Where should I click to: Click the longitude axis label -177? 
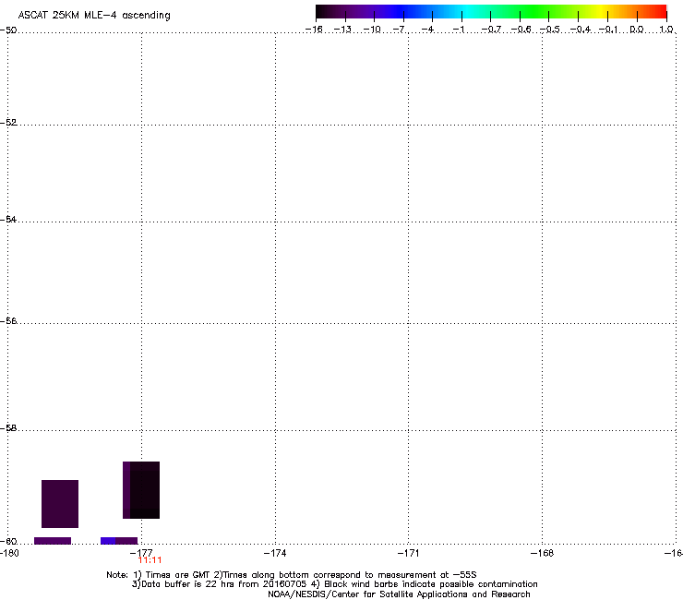(x=141, y=553)
